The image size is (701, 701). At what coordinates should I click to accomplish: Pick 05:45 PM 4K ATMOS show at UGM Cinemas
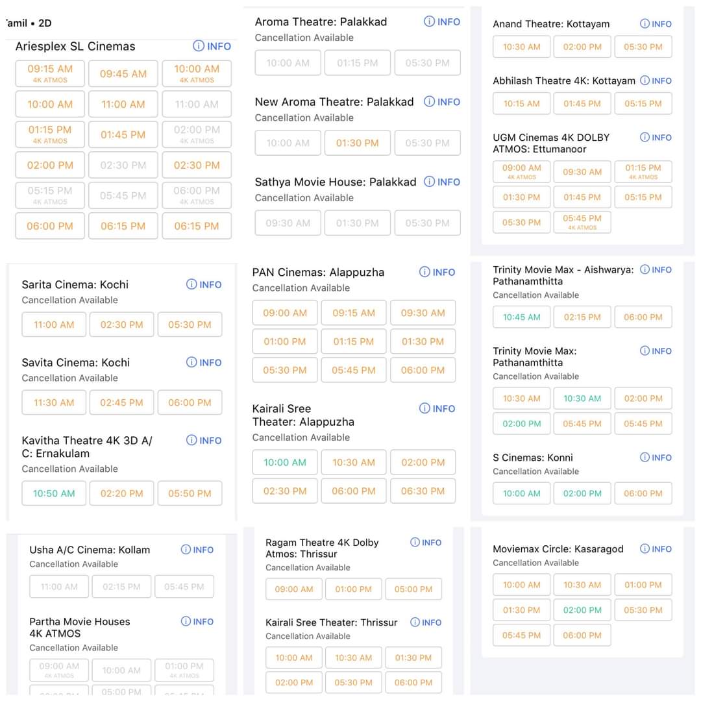(x=582, y=222)
